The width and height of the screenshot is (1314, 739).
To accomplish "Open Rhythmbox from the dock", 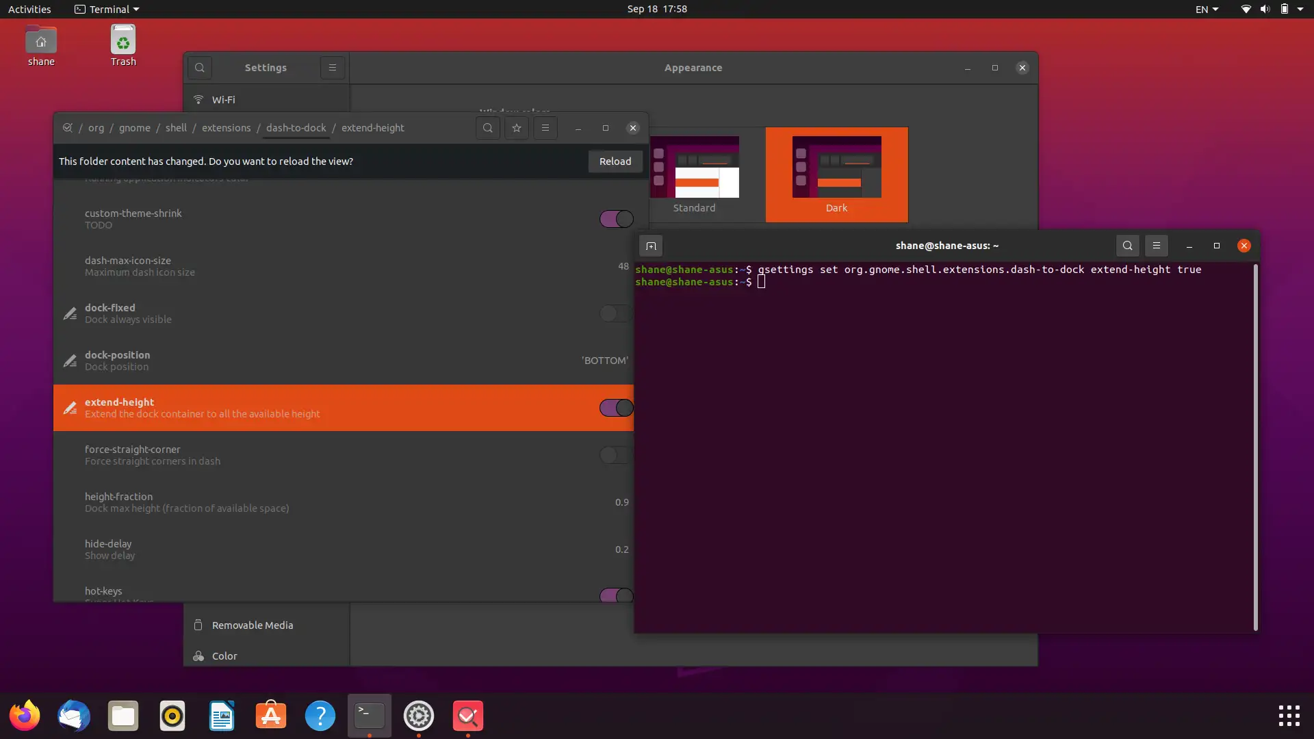I will 172,716.
